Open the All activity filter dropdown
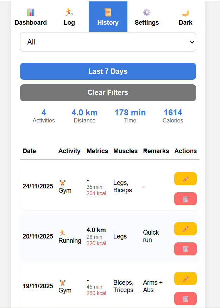Screen dimensions: 220x308 click(x=108, y=42)
